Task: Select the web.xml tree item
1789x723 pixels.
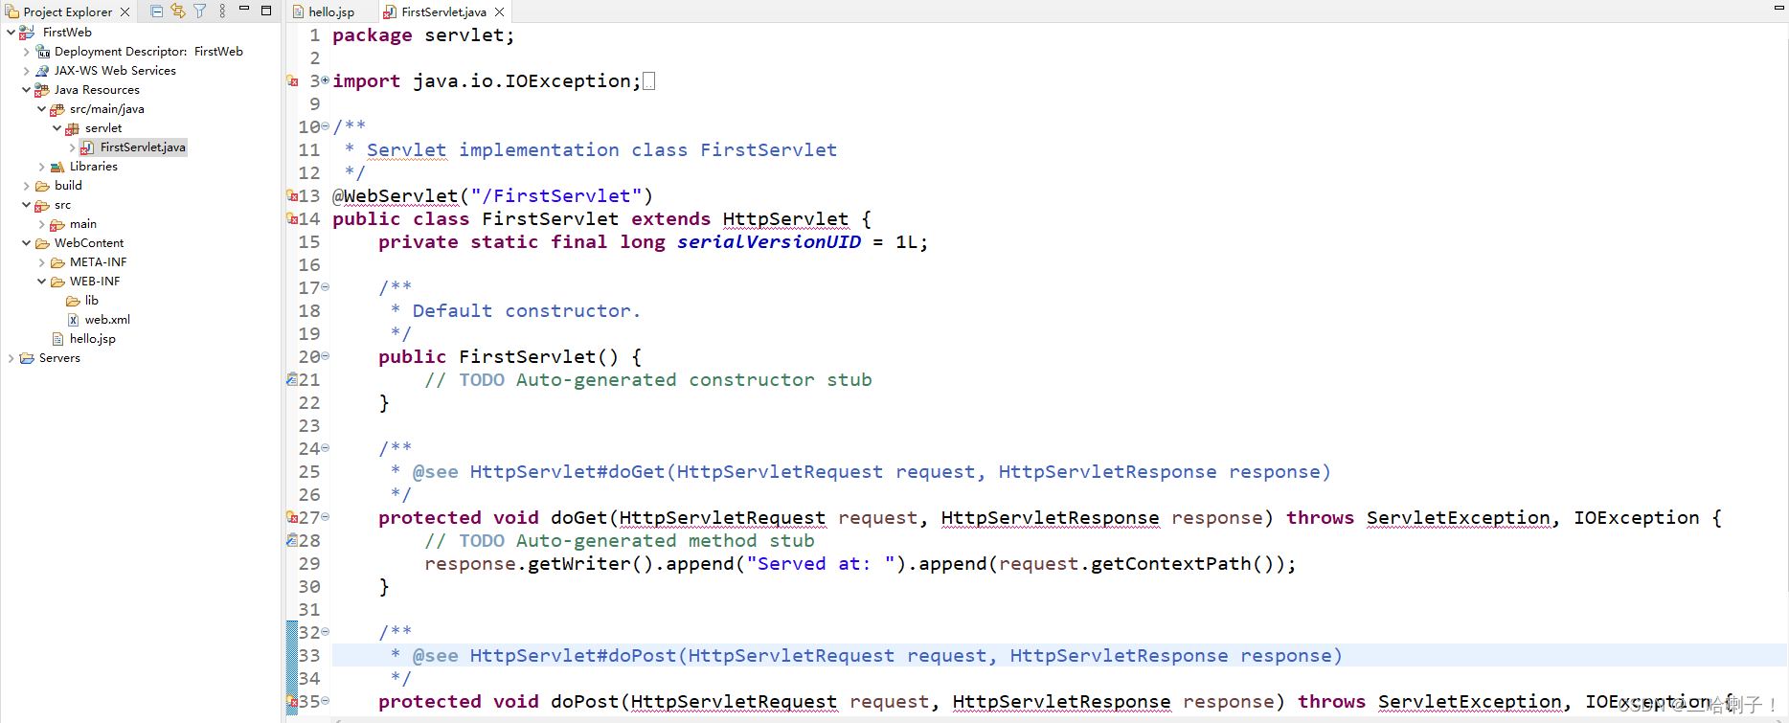Action: pyautogui.click(x=107, y=320)
